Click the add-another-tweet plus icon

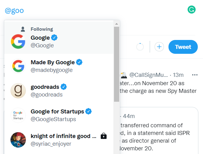tap(159, 47)
